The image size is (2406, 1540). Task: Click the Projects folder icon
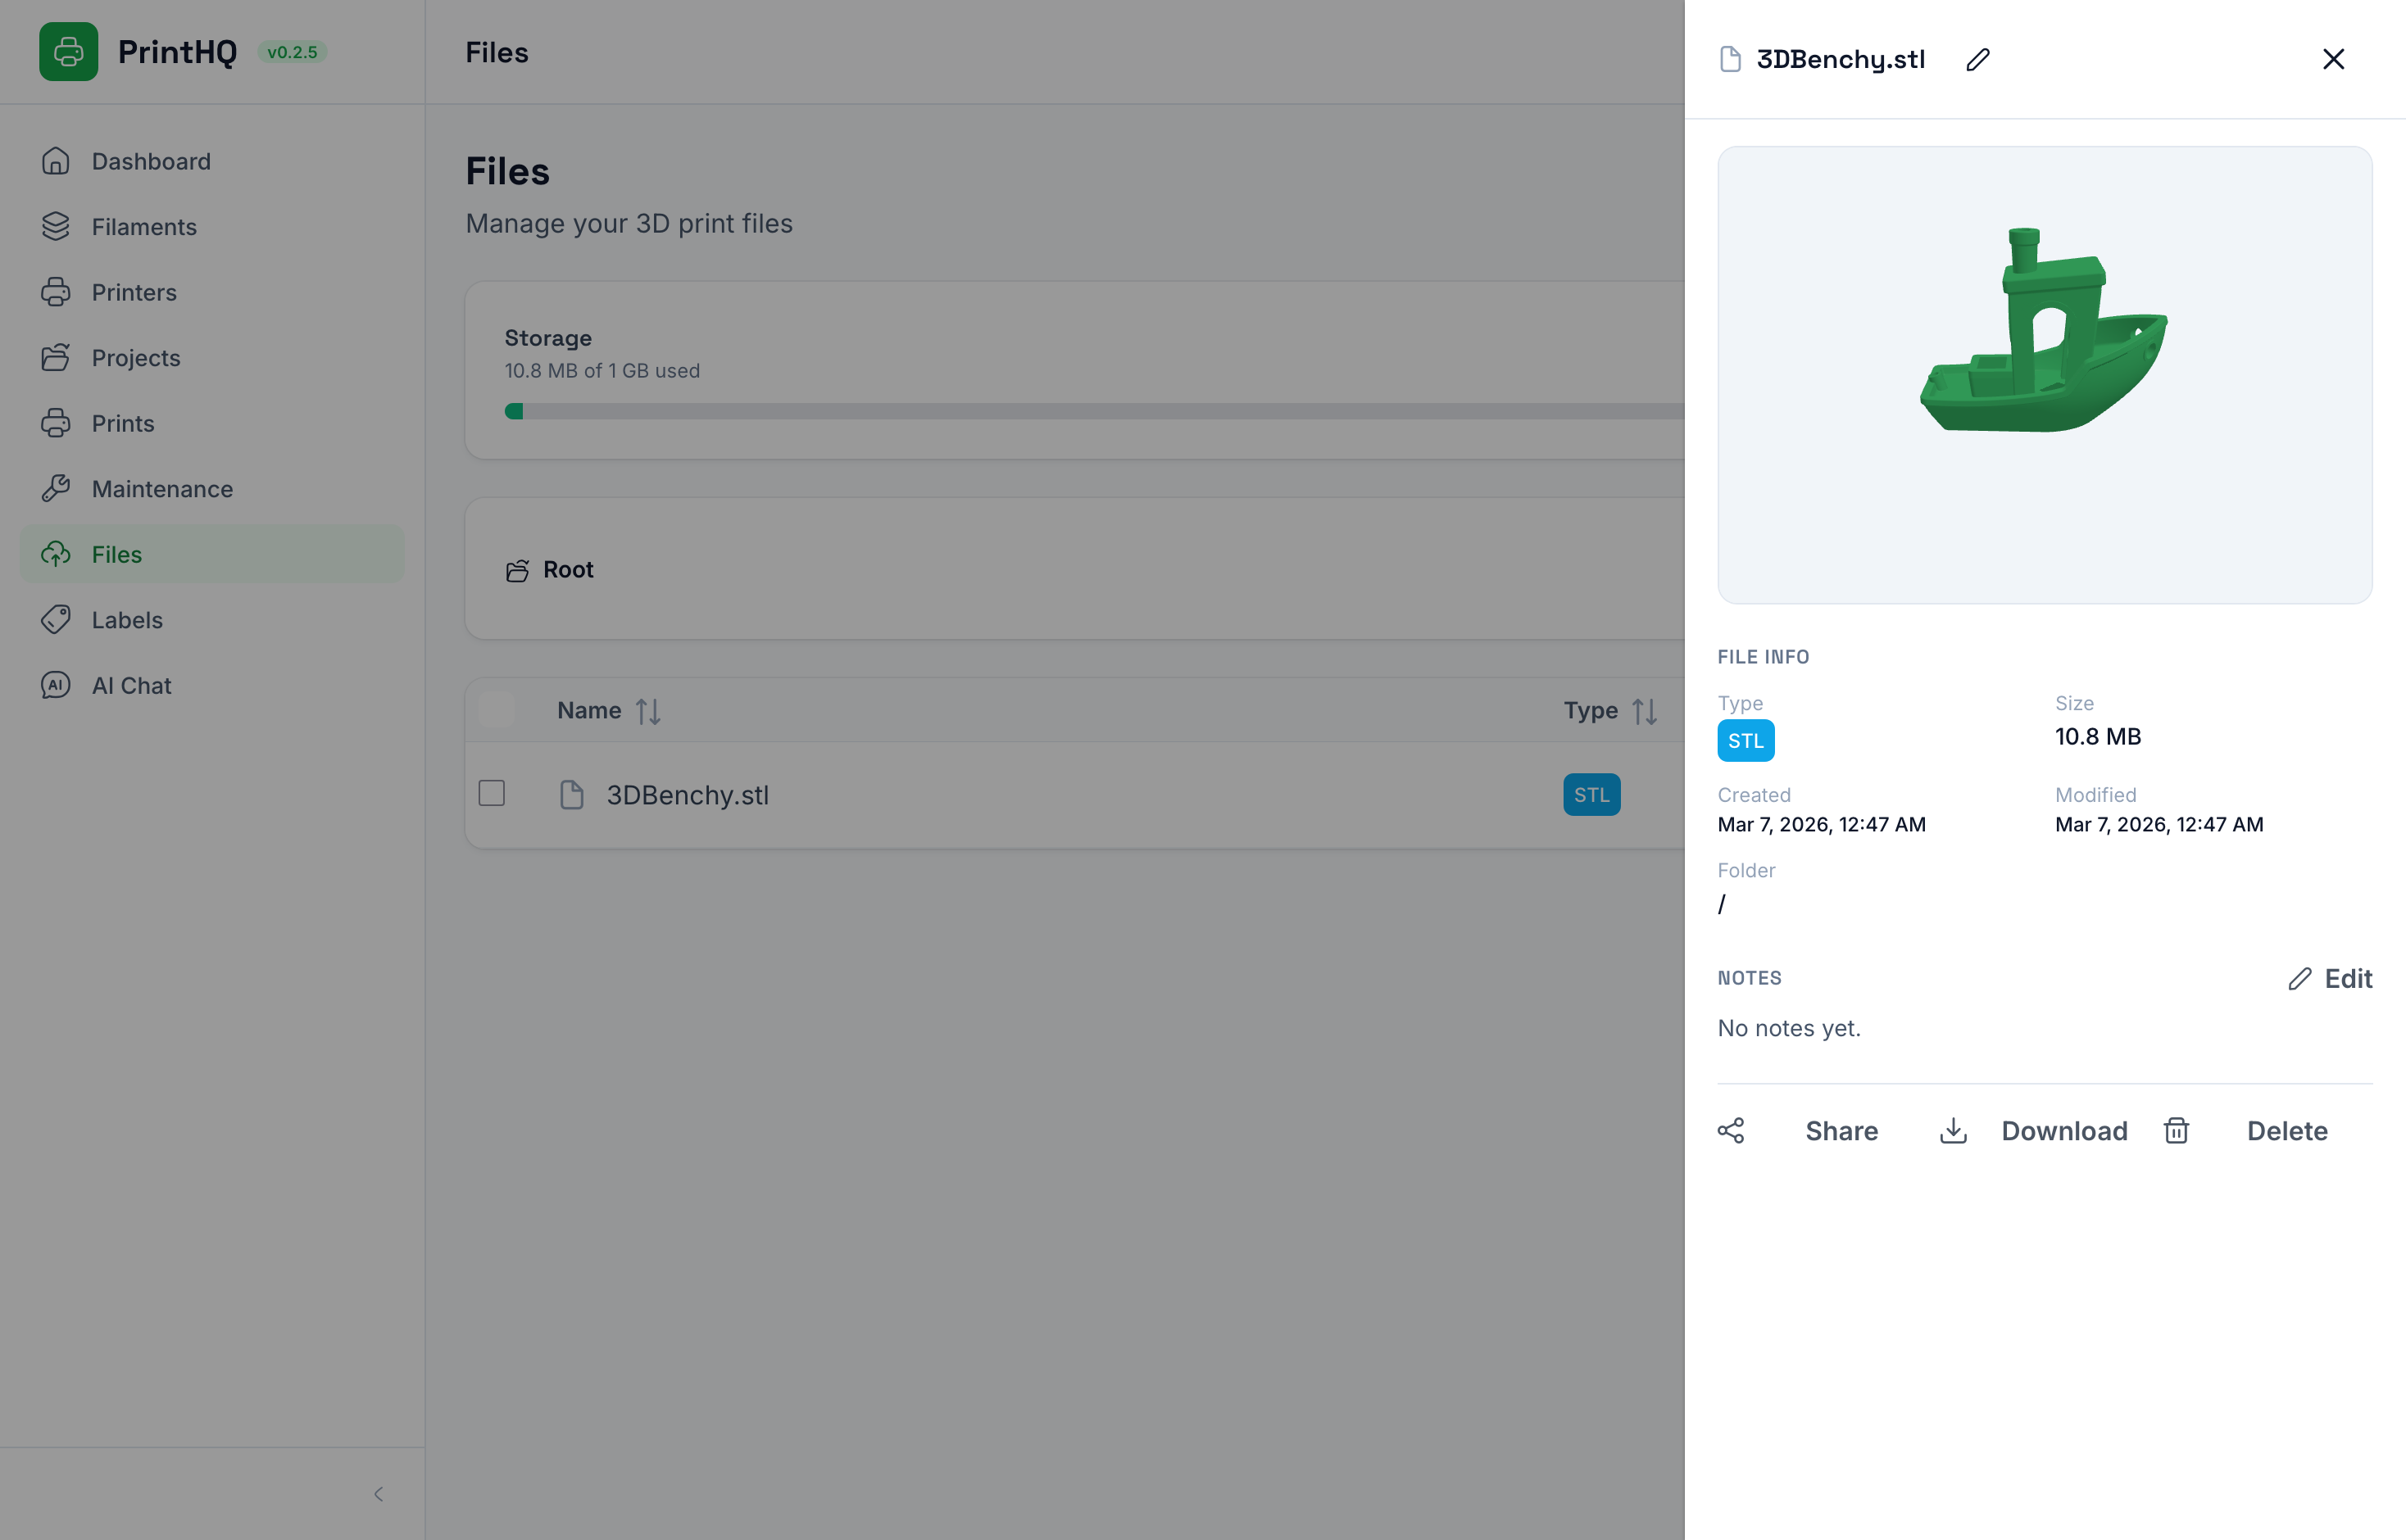(x=56, y=357)
